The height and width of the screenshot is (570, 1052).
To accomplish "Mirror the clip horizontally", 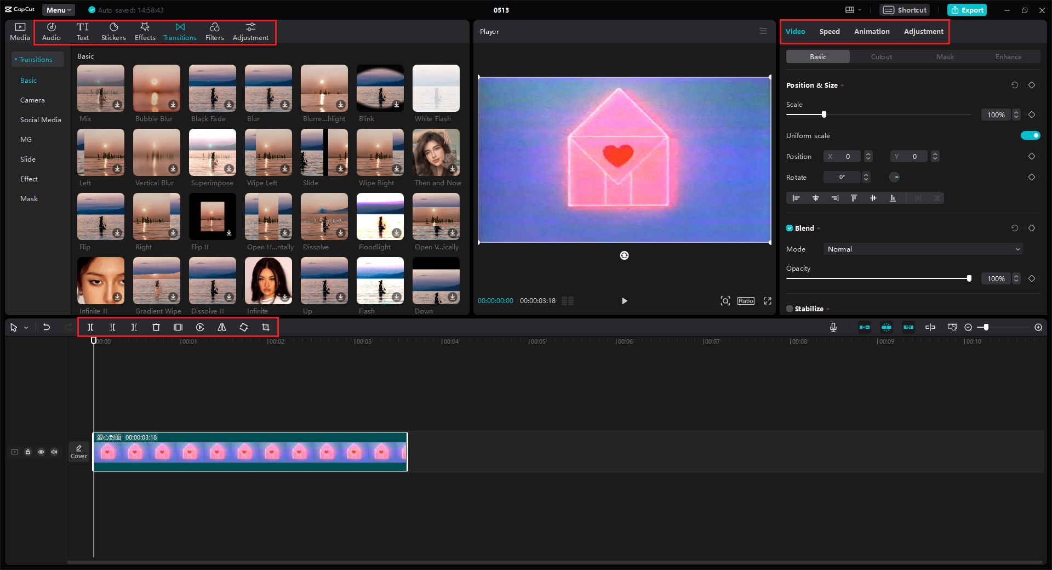I will [222, 327].
